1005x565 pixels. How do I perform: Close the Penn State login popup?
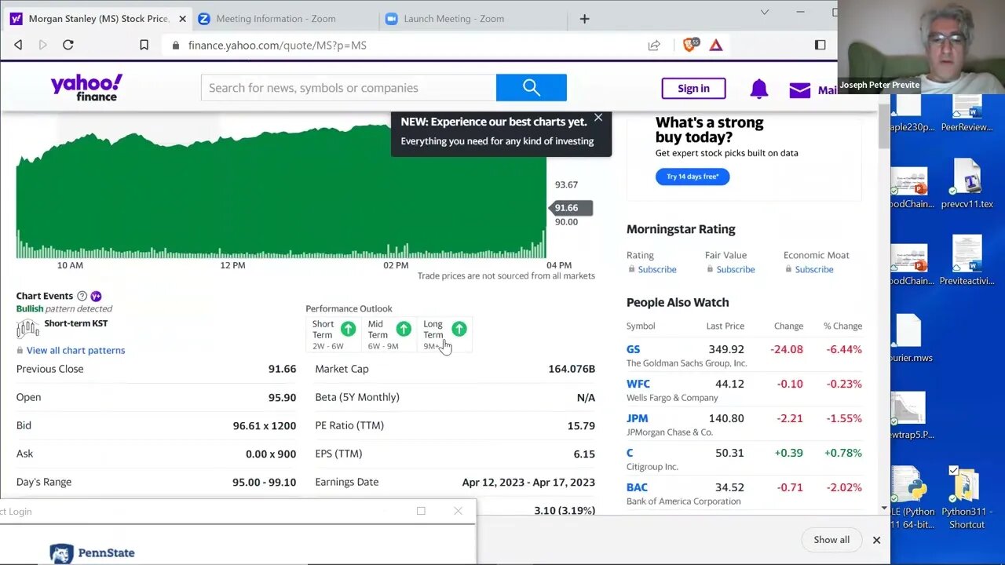[x=458, y=511]
